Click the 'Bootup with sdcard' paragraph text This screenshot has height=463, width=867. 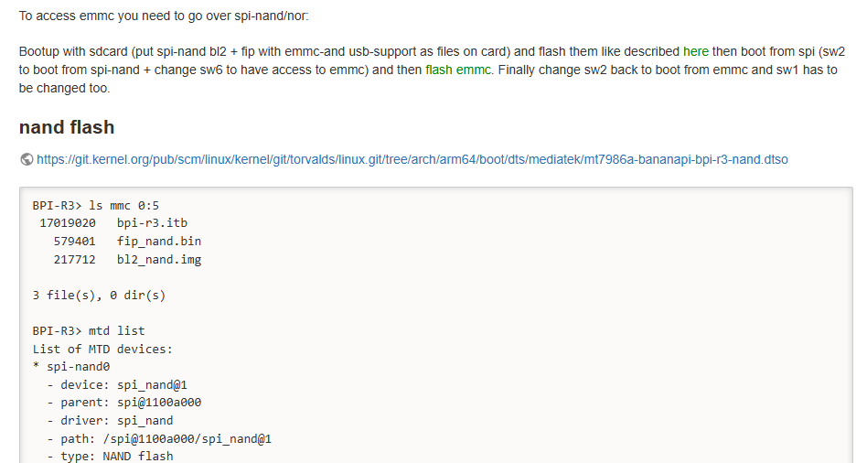tap(432, 70)
